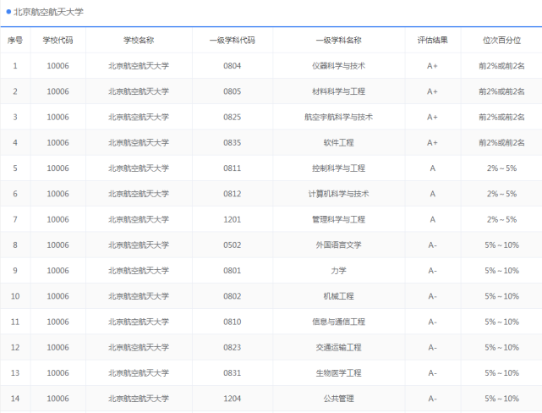Click the 力学 discipline cell
542x413 pixels.
339,271
